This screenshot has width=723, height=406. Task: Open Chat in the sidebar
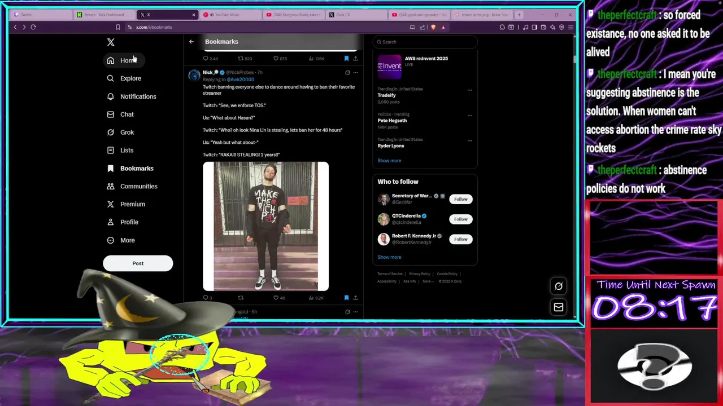(x=120, y=114)
